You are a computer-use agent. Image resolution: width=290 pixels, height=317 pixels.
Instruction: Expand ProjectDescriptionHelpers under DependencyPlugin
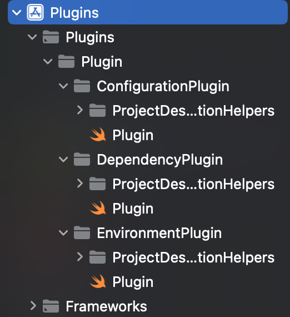[x=80, y=184]
